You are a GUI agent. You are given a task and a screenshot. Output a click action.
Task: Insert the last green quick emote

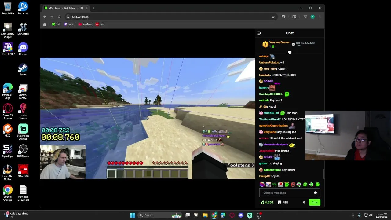coord(317,184)
